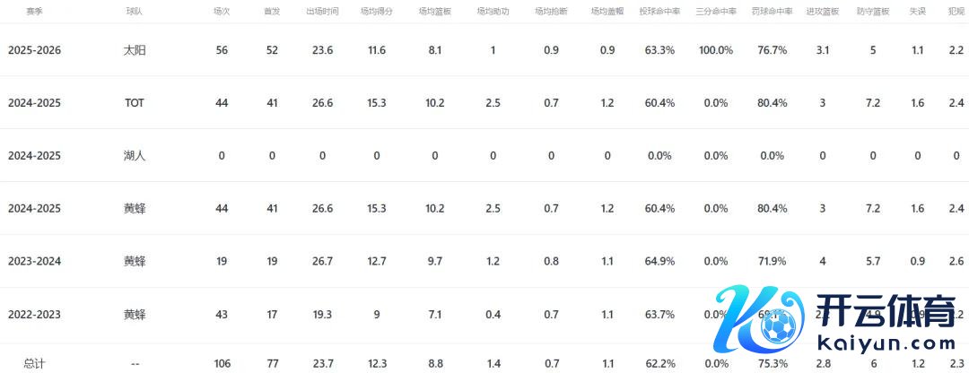Image resolution: width=969 pixels, height=373 pixels.
Task: Sort by the 赛季 column header
Action: click(x=34, y=13)
